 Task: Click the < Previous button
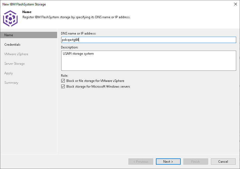(x=141, y=161)
